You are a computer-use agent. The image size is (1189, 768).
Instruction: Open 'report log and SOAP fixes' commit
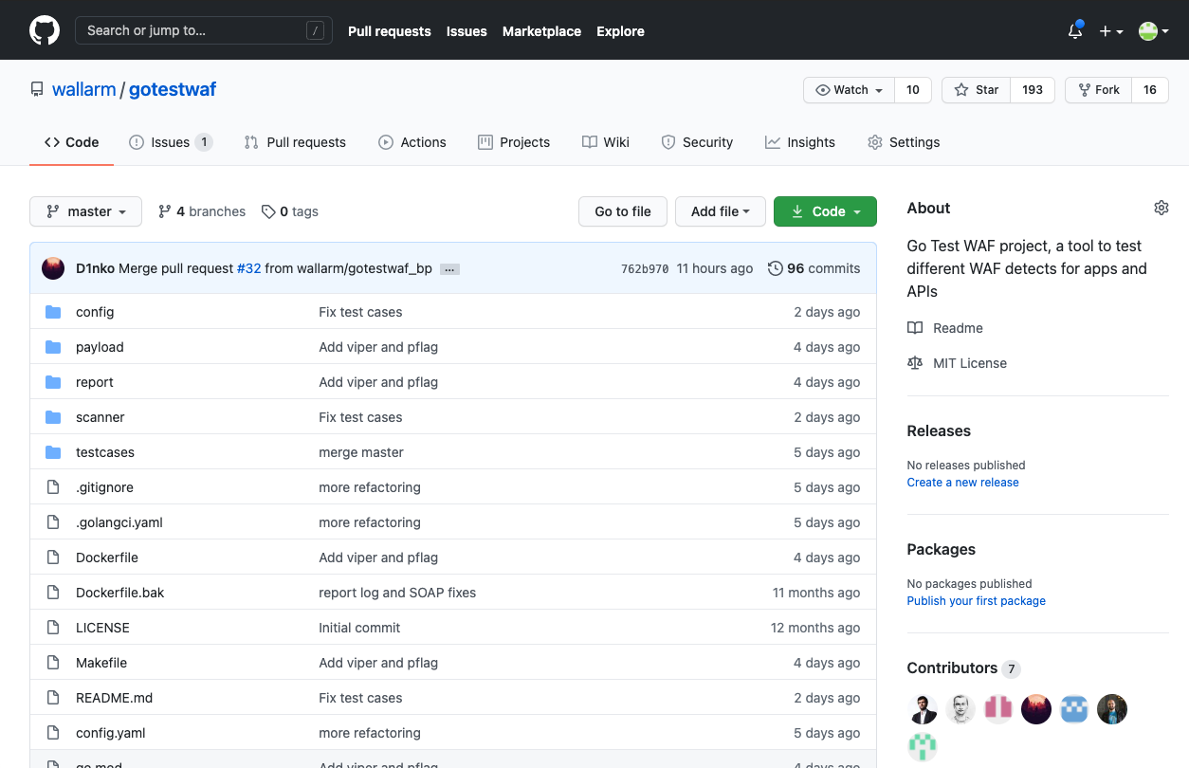[x=397, y=593]
